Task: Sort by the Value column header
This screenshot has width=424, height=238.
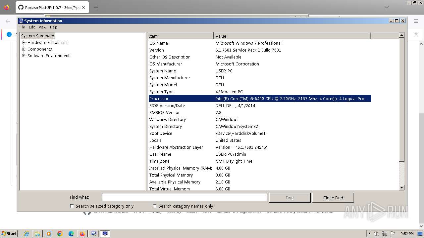Action: click(x=292, y=36)
